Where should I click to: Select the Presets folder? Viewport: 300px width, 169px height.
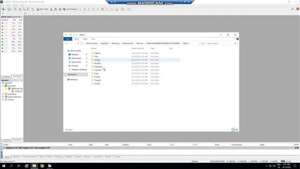tap(97, 77)
